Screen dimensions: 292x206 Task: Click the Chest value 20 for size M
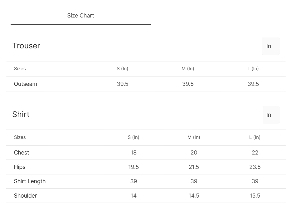194,153
